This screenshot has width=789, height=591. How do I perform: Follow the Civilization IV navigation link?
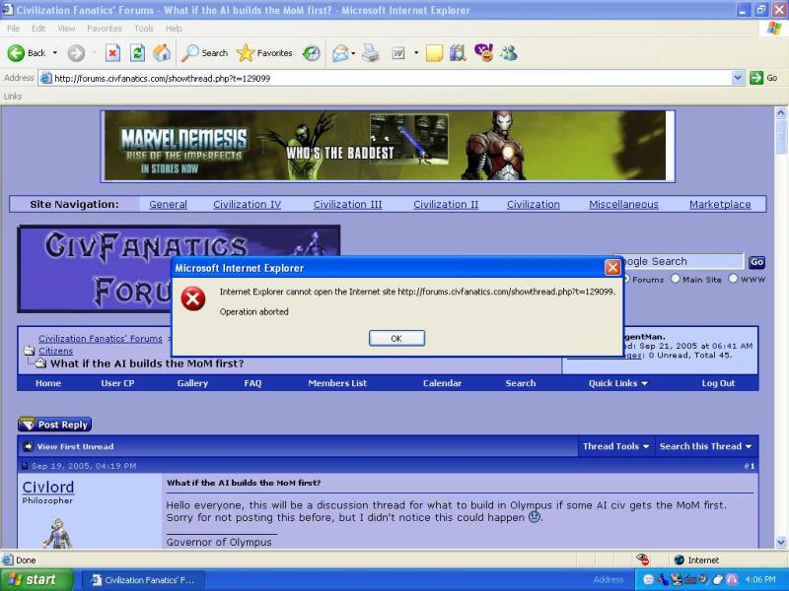pos(248,205)
